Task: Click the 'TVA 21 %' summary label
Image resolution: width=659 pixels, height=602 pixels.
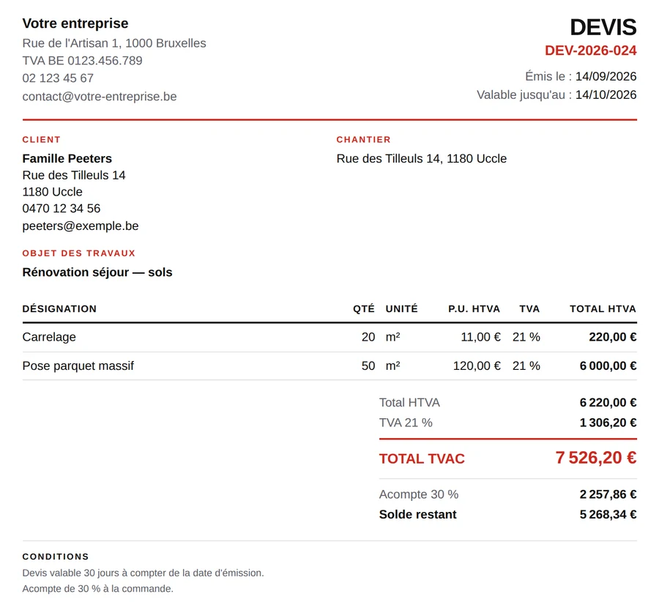Action: pos(406,423)
